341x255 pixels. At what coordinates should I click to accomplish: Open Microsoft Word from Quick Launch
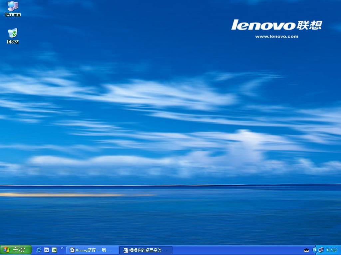point(47,250)
